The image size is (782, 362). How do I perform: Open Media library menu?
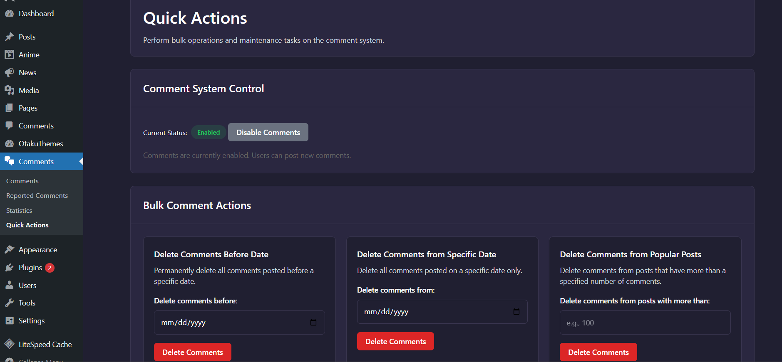[x=42, y=91]
